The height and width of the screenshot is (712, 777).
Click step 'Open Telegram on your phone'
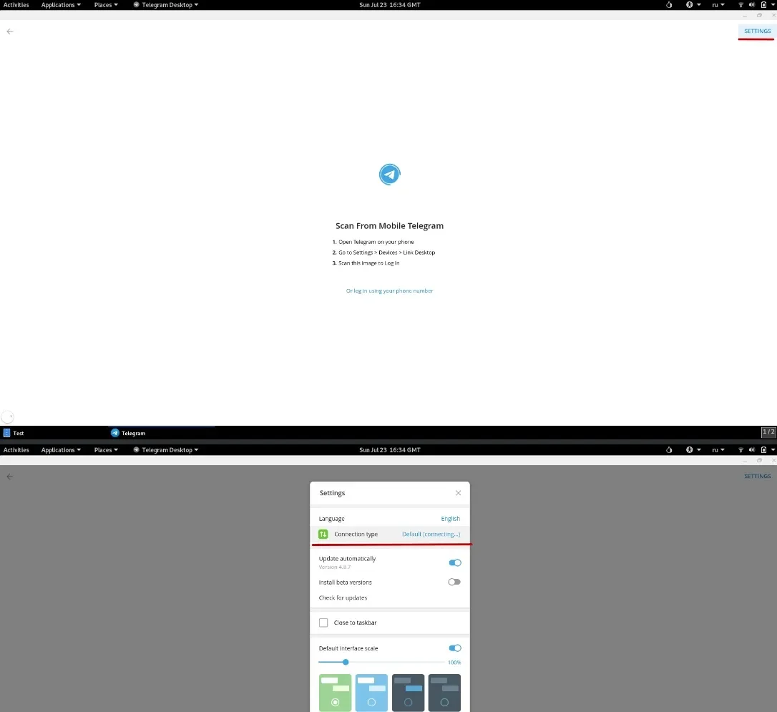click(376, 242)
